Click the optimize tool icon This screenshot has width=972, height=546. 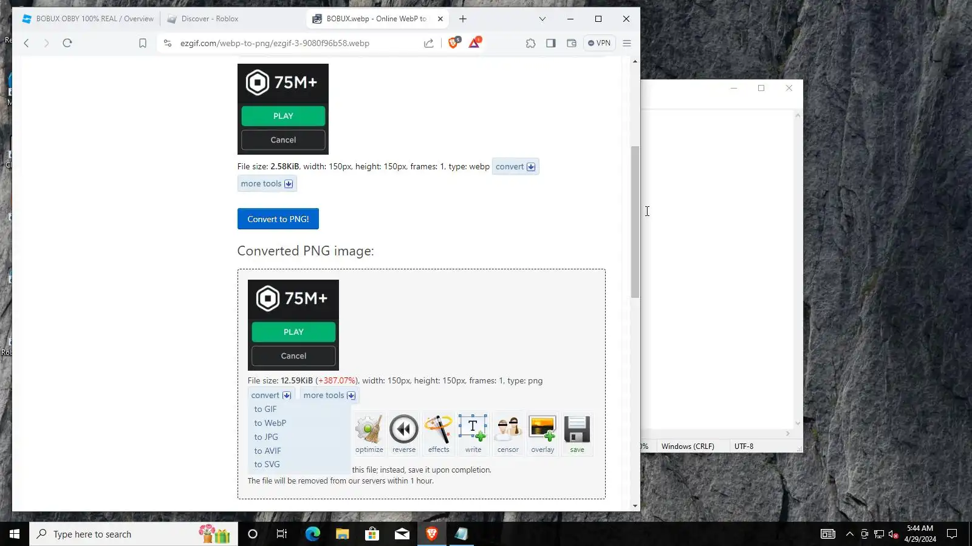369,434
